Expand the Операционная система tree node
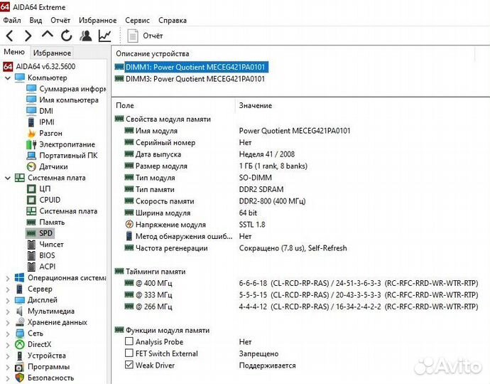This screenshot has width=490, height=384. pos(8,278)
